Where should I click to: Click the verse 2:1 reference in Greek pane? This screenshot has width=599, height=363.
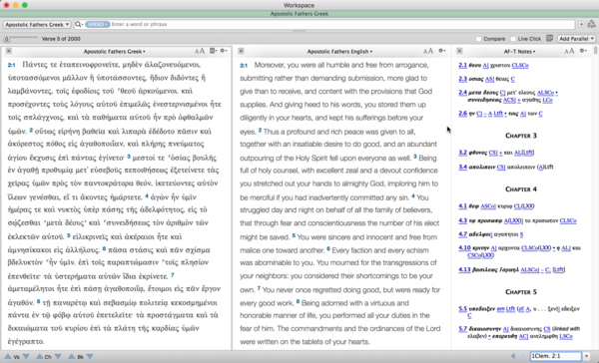point(11,65)
